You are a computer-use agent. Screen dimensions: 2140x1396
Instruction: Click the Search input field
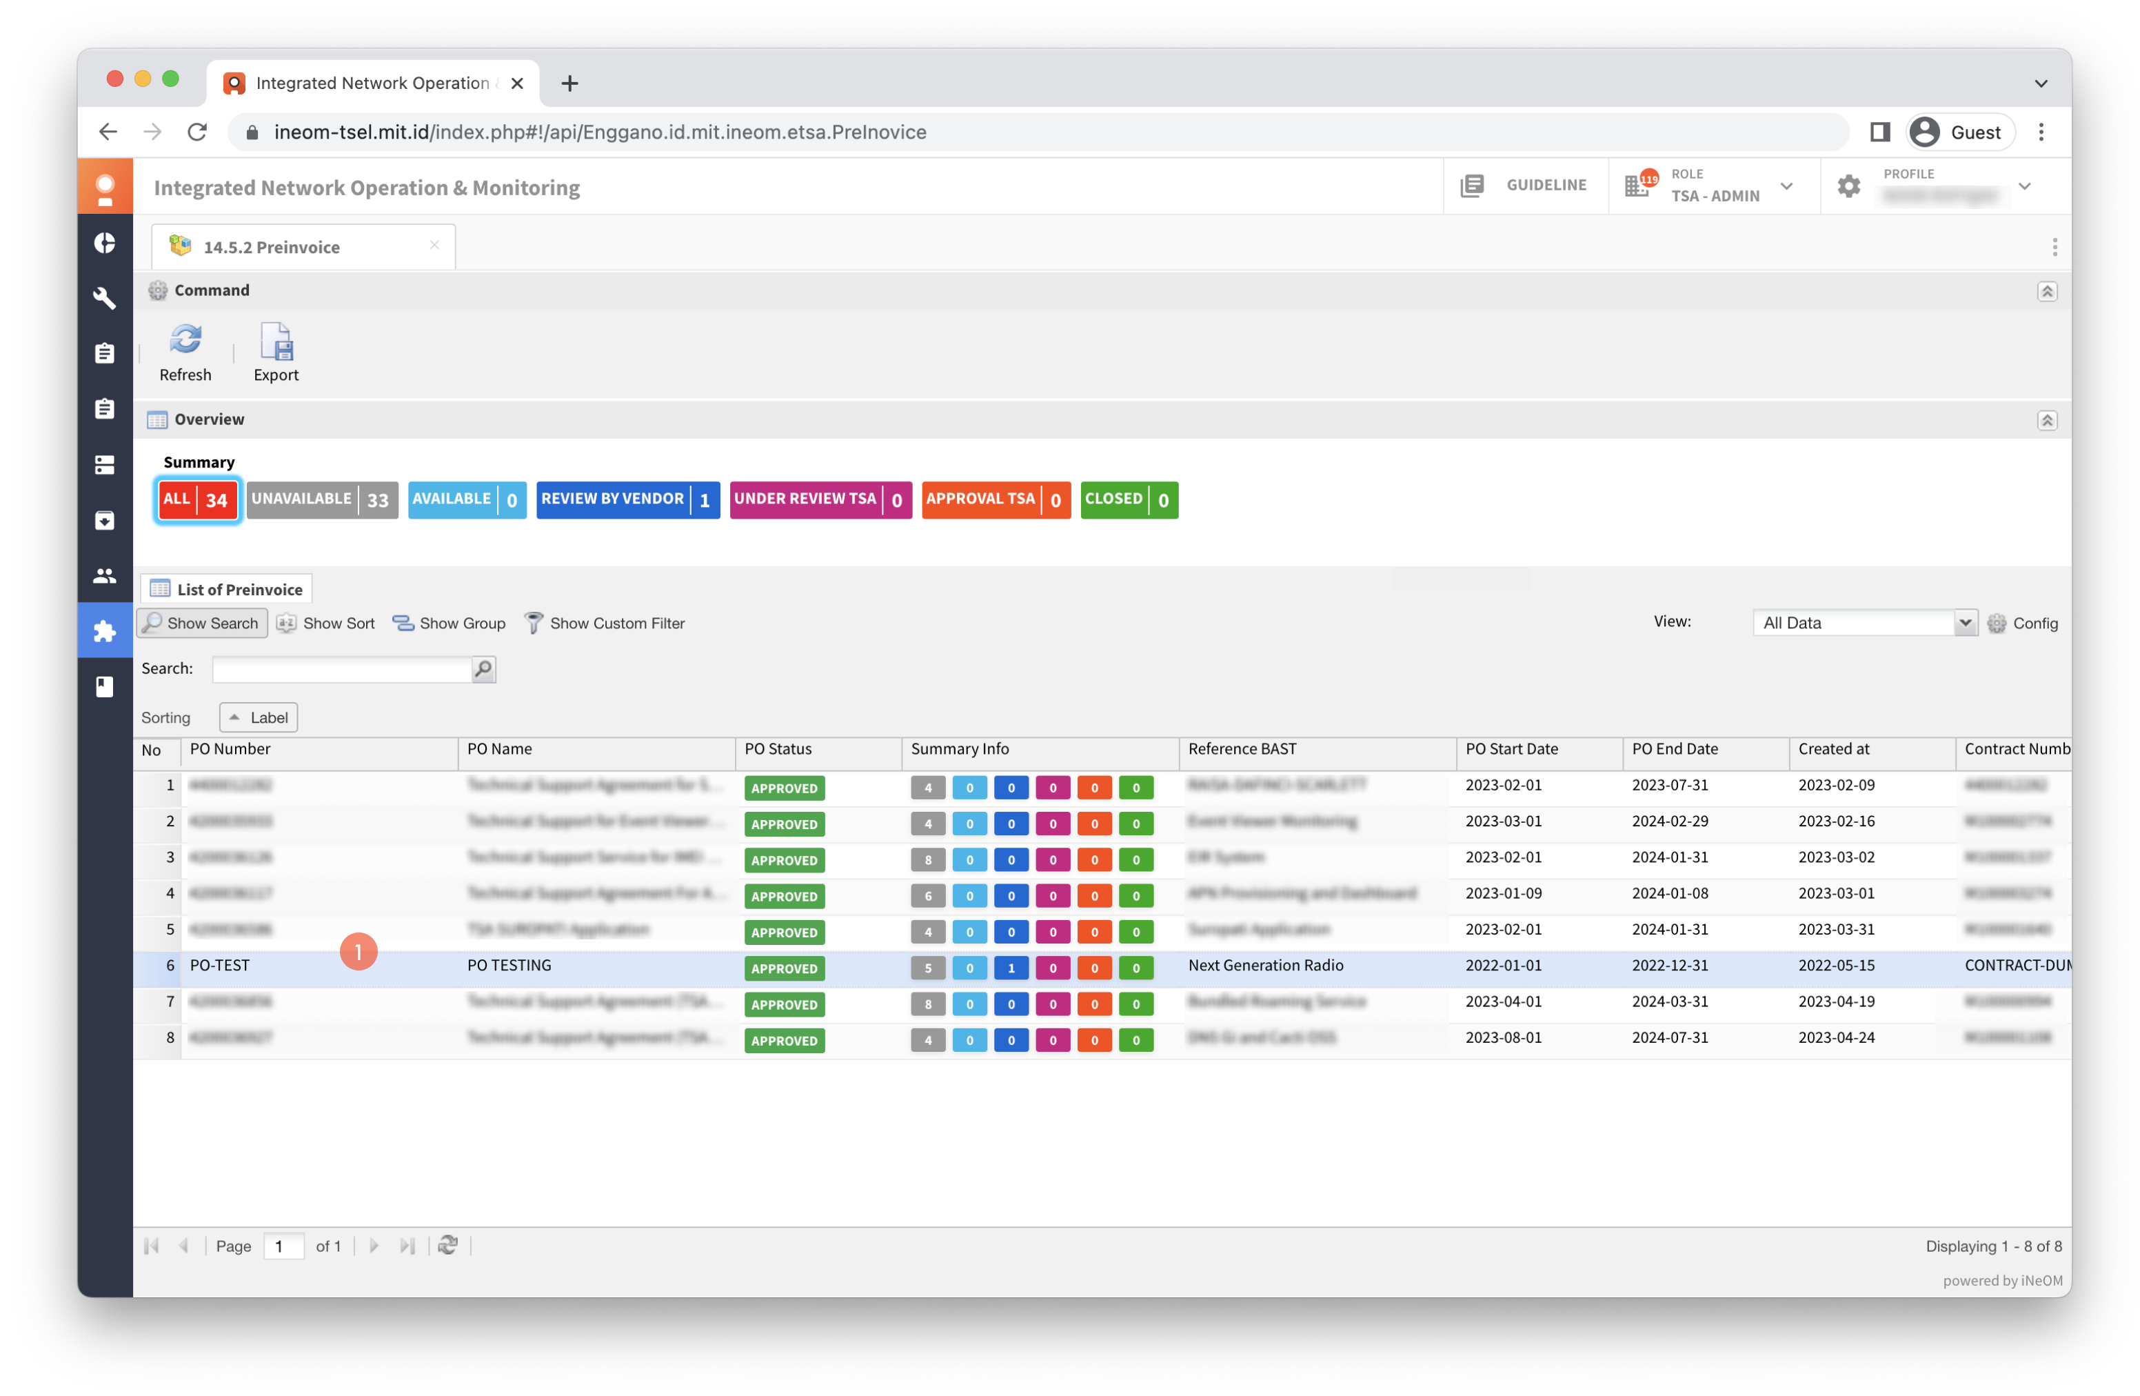tap(343, 668)
